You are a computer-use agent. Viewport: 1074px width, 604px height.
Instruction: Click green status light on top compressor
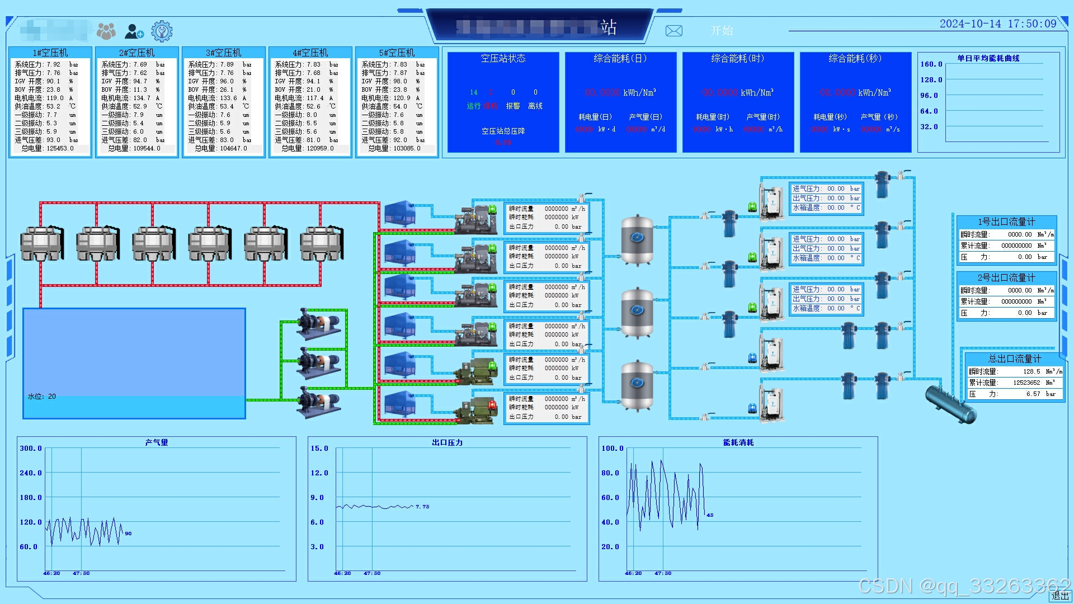(x=492, y=209)
